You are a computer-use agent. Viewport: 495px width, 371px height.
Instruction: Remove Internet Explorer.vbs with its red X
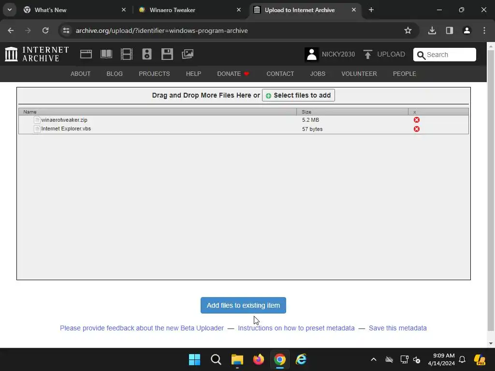(417, 129)
